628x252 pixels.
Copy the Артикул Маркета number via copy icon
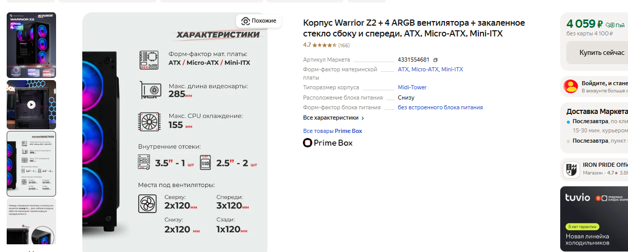(435, 60)
